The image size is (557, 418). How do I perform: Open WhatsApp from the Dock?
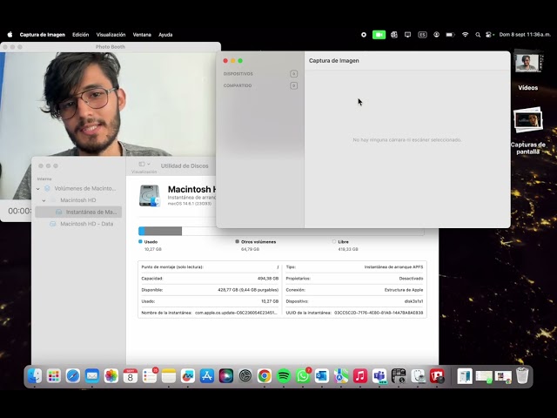click(x=303, y=376)
